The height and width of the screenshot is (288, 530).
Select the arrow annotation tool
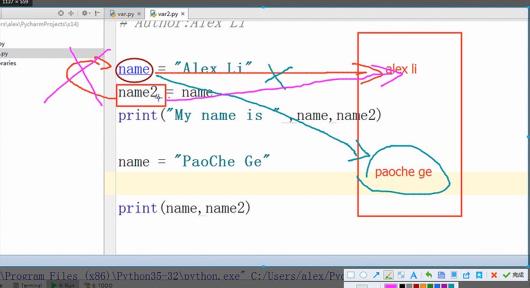(x=376, y=275)
